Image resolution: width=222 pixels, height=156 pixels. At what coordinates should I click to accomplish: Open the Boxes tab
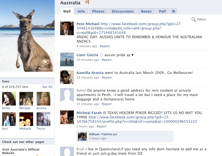146,11
